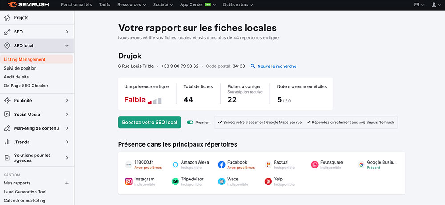The image size is (445, 205).
Task: Click the 118000.fr directory logo
Action: click(129, 164)
